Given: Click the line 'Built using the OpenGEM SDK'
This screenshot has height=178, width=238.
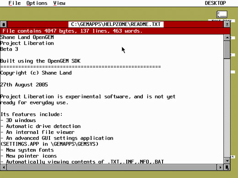Looking at the screenshot, I should 40,61.
